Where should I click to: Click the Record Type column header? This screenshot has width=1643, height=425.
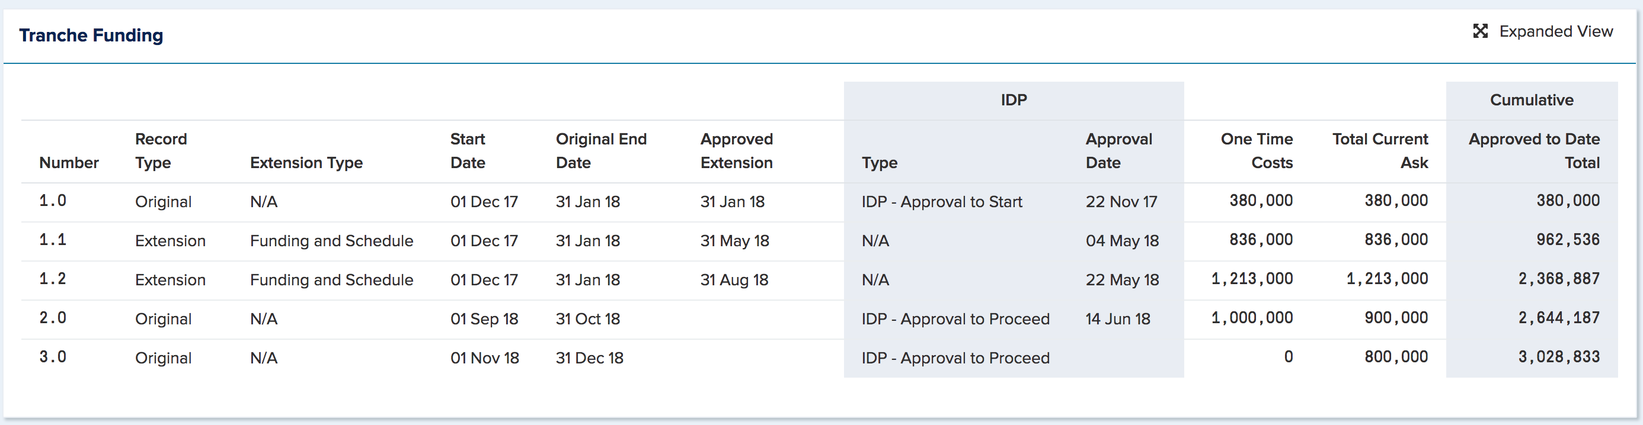(161, 151)
